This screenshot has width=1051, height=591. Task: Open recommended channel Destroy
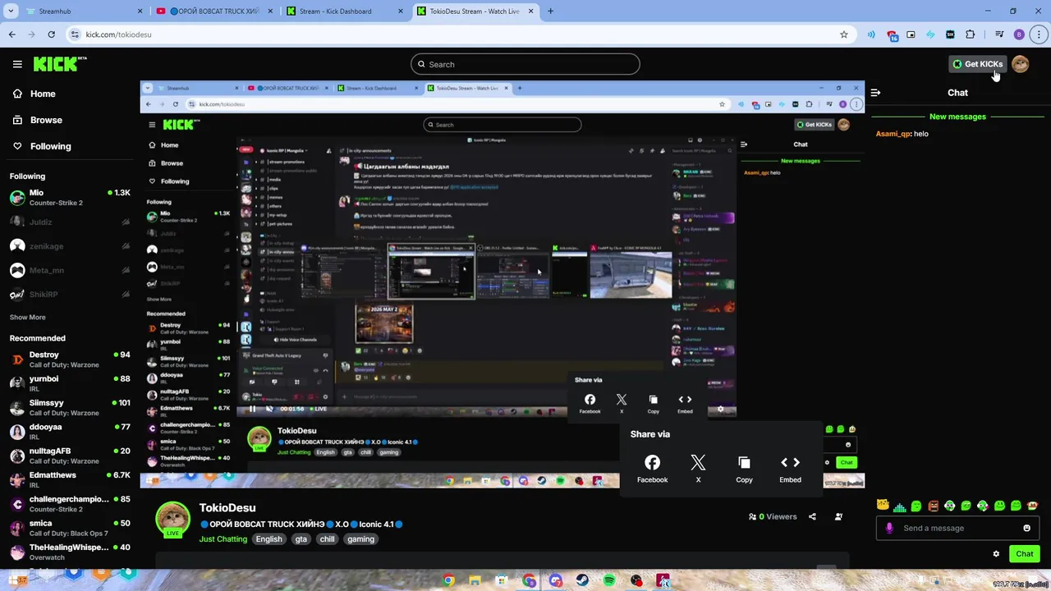(x=70, y=360)
